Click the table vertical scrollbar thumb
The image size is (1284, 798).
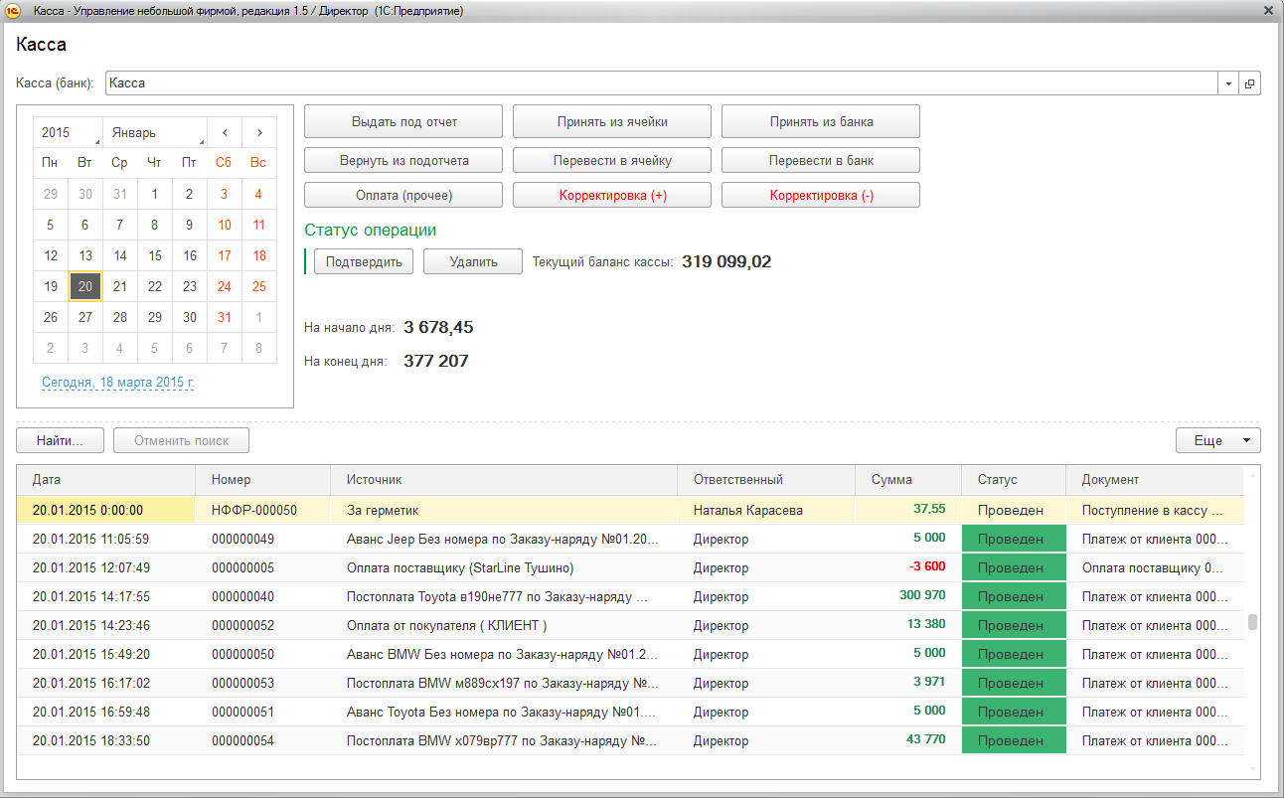[x=1252, y=622]
